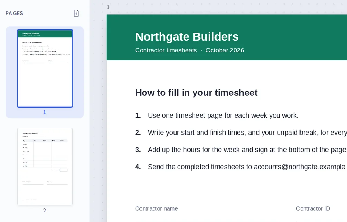Image resolution: width=347 pixels, height=222 pixels.
Task: Click page number label 1 under thumbnail
Action: click(45, 112)
